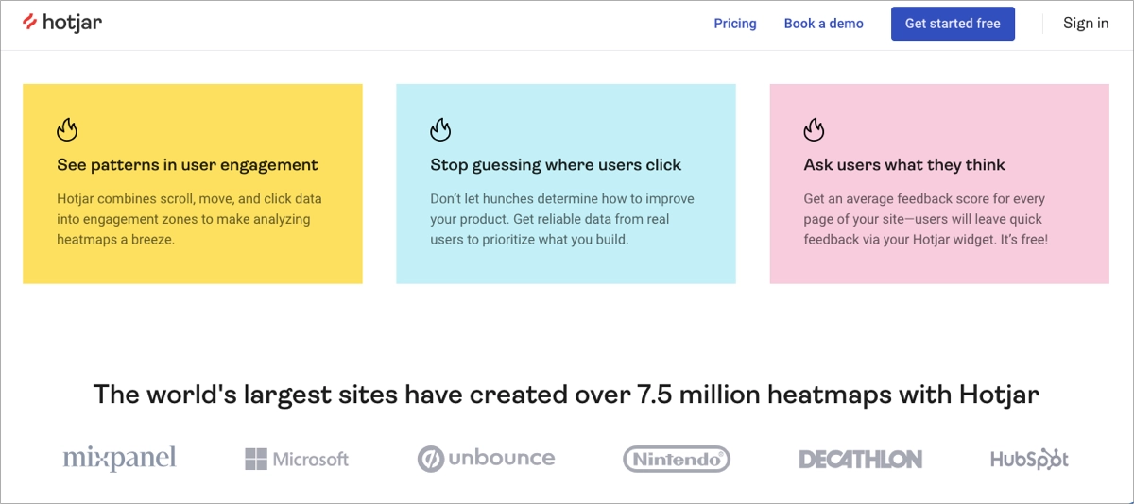Click the flame icon in the blue card
This screenshot has width=1134, height=504.
(440, 129)
